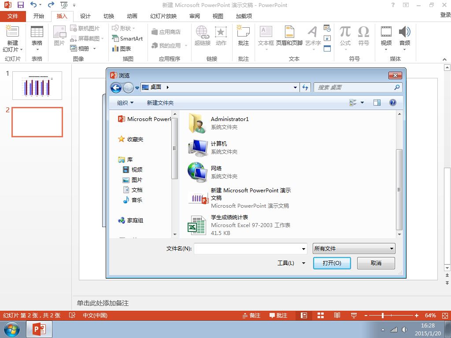Screen dimensions: 451x338
Task: Toggle 备注 notes pane in status bar
Action: pos(251,315)
